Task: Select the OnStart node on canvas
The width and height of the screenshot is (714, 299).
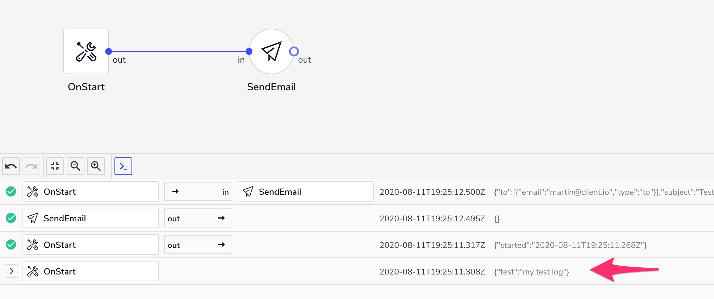Action: 86,51
